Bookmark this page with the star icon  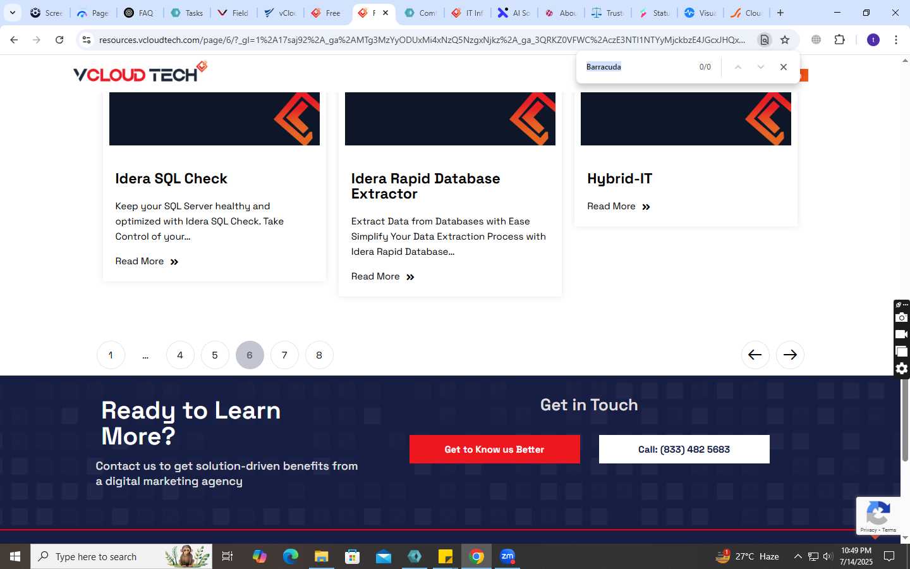click(x=785, y=40)
